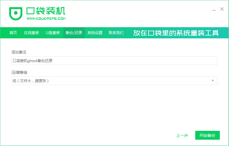The width and height of the screenshot is (229, 146).
Task: Click the green Koudai pocket logo icon
Action: [16, 13]
